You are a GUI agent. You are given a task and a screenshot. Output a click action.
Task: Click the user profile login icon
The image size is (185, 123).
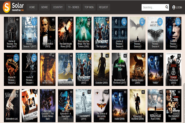tap(174, 7)
